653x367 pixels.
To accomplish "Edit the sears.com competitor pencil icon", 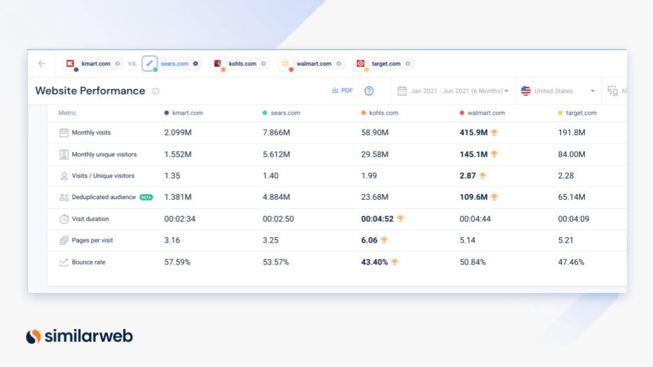I will coord(150,63).
